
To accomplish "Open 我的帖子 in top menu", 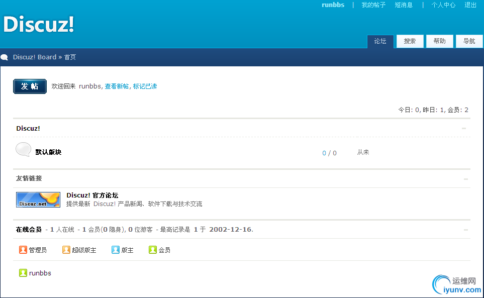I will 373,5.
